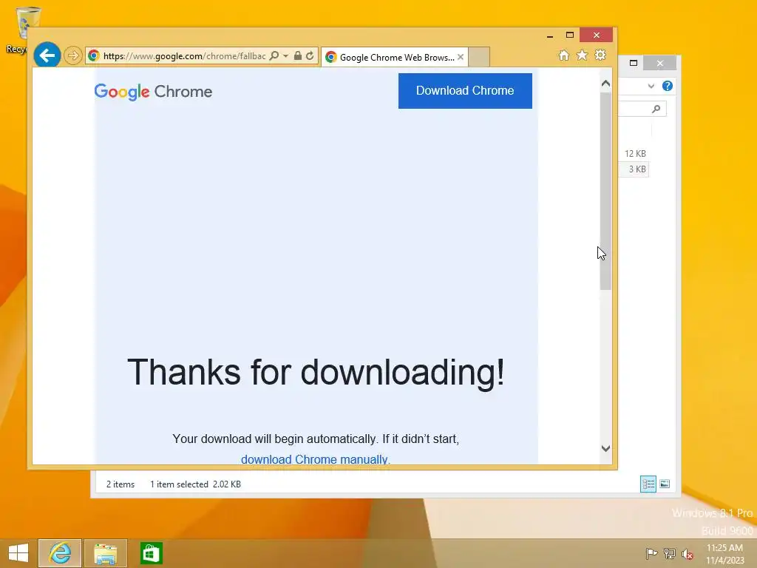Image resolution: width=757 pixels, height=568 pixels.
Task: Maximize the Internet Explorer window
Action: pos(570,35)
